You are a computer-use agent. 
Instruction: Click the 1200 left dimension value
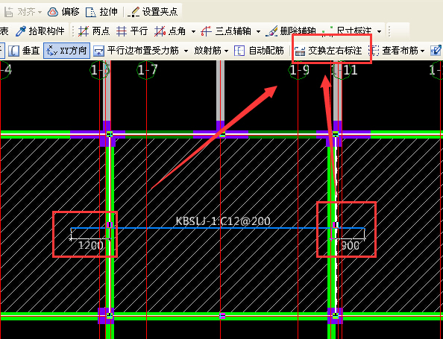coord(90,245)
